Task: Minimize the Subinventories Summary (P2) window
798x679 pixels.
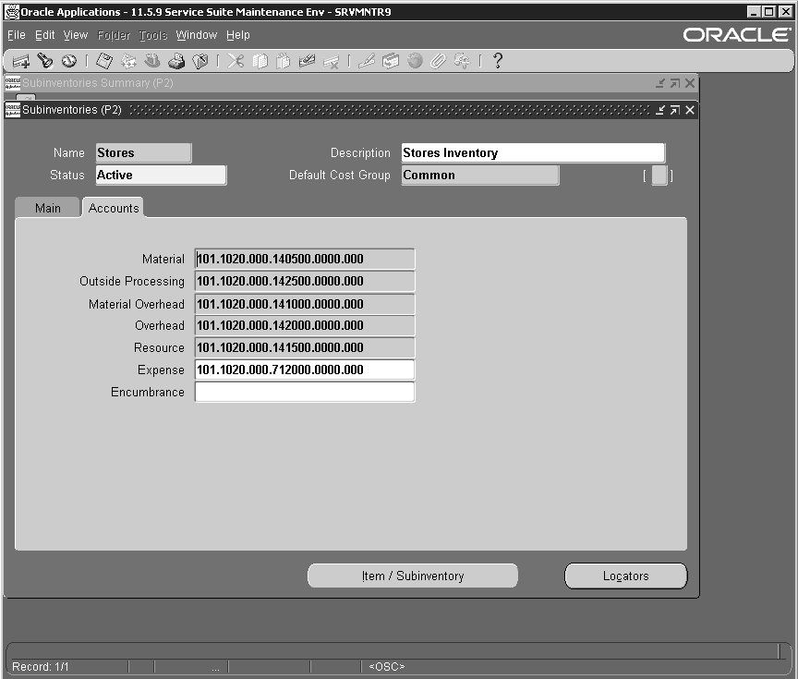Action: [660, 83]
